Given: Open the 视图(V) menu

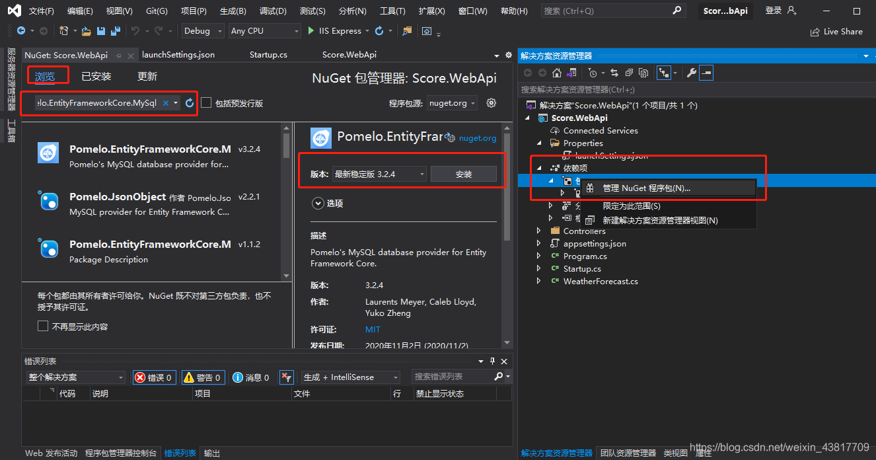Looking at the screenshot, I should pyautogui.click(x=119, y=10).
